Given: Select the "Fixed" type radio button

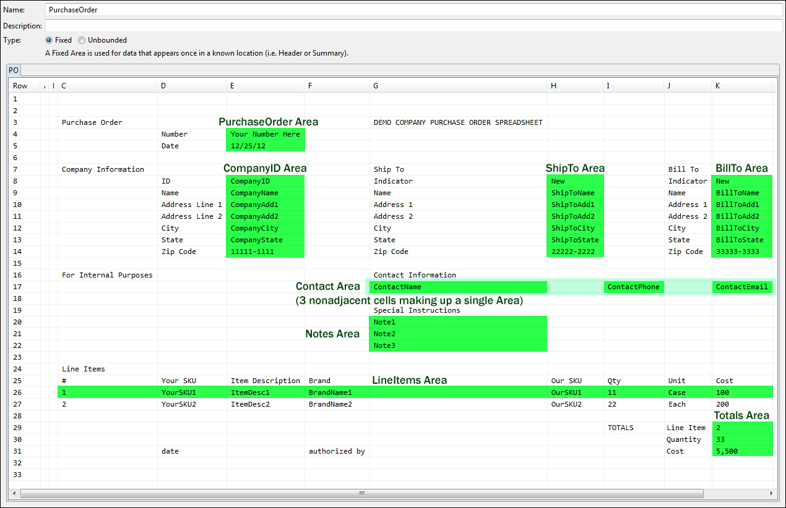Looking at the screenshot, I should point(50,40).
